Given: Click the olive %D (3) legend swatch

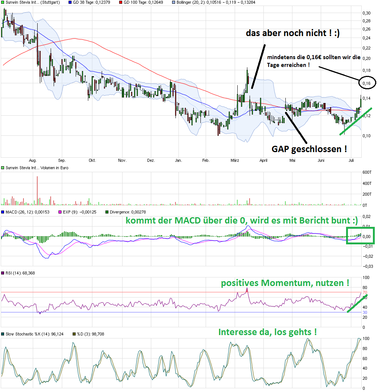Looking at the screenshot, I should pyautogui.click(x=74, y=334).
